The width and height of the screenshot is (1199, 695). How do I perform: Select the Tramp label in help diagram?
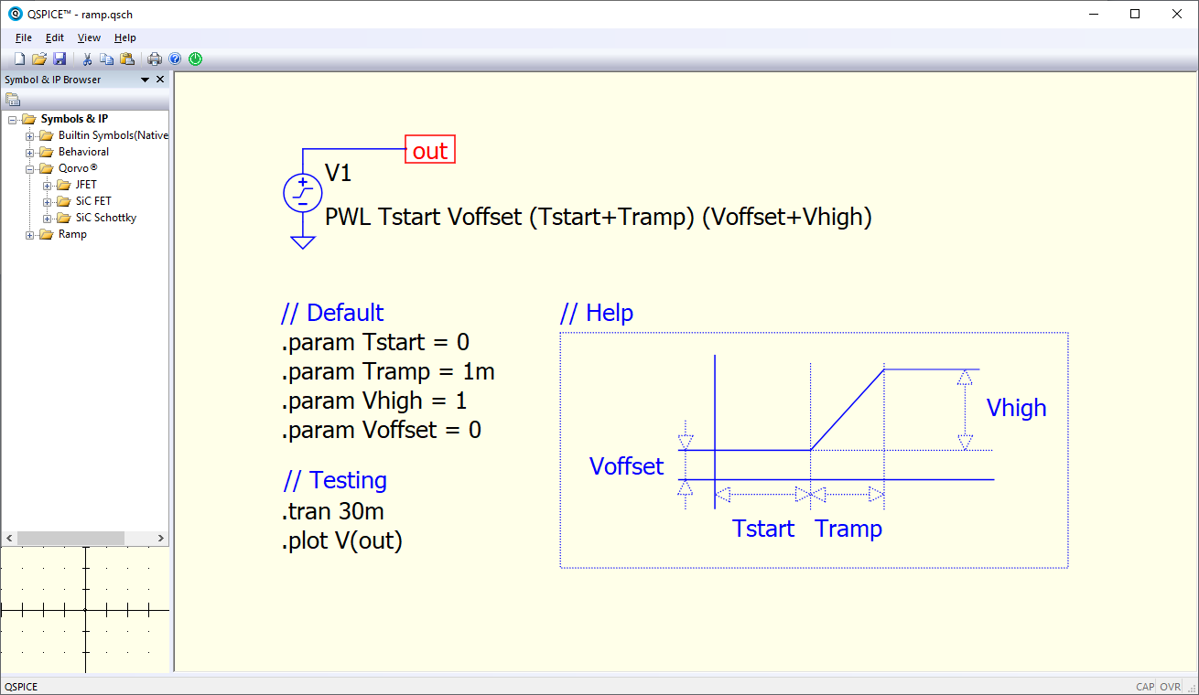pos(848,529)
